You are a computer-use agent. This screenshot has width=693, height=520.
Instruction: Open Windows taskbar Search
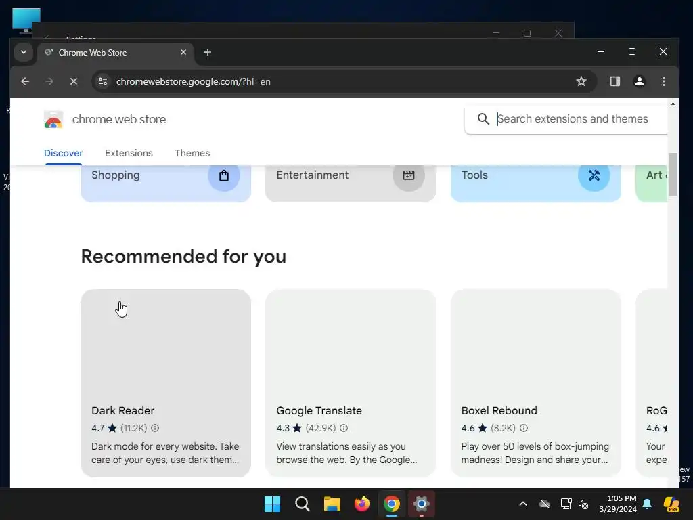point(303,504)
